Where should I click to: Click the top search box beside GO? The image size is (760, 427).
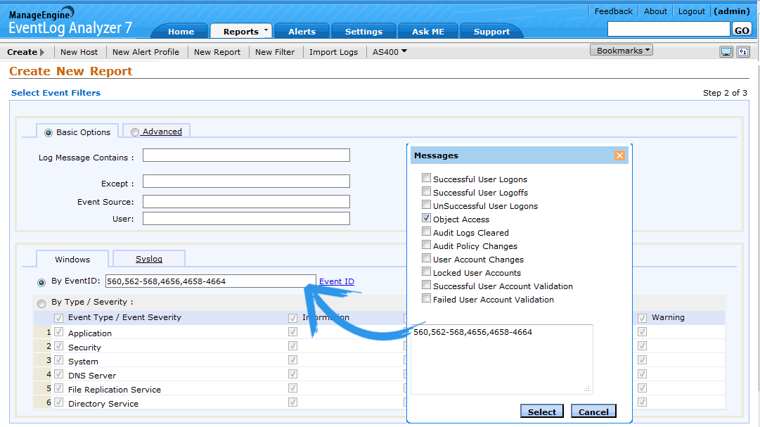669,29
